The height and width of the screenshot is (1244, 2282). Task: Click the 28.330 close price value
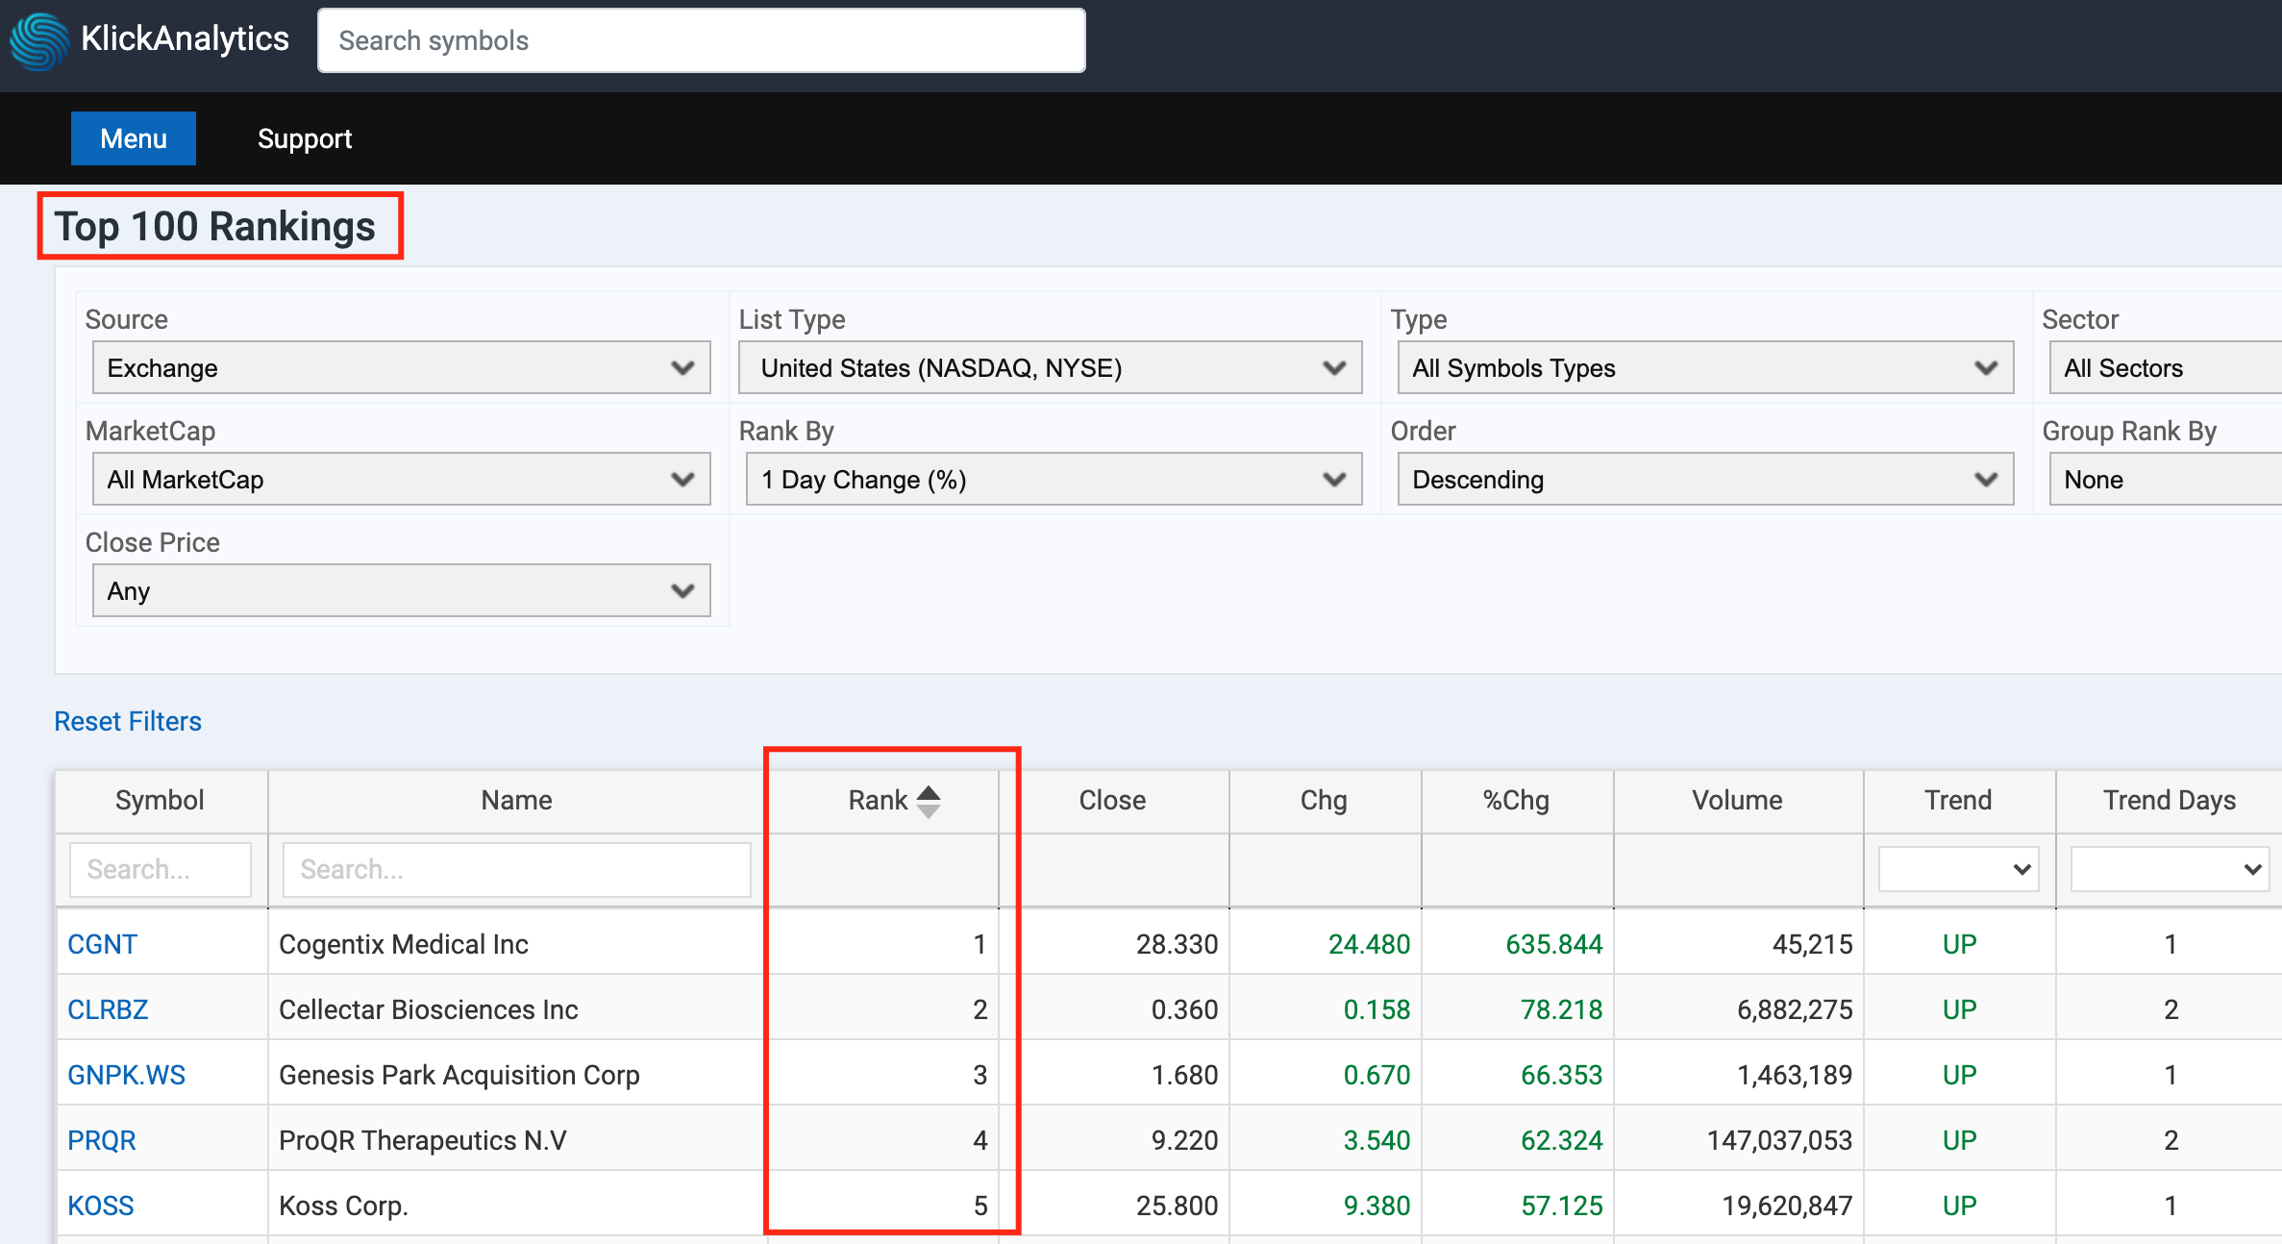1178,944
